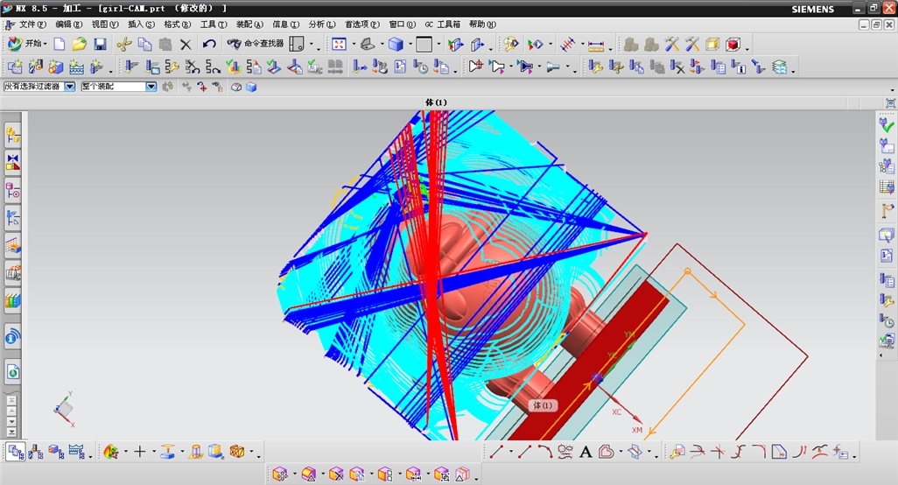Click the Delete X icon
Screen dimensions: 898x485
click(186, 44)
